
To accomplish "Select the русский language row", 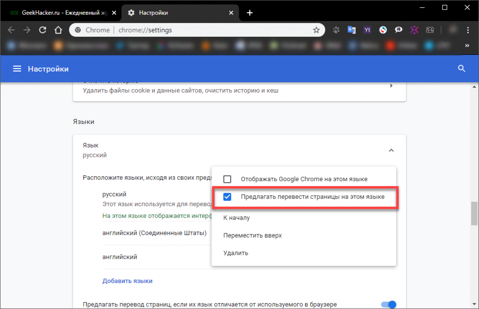I will click(x=157, y=205).
